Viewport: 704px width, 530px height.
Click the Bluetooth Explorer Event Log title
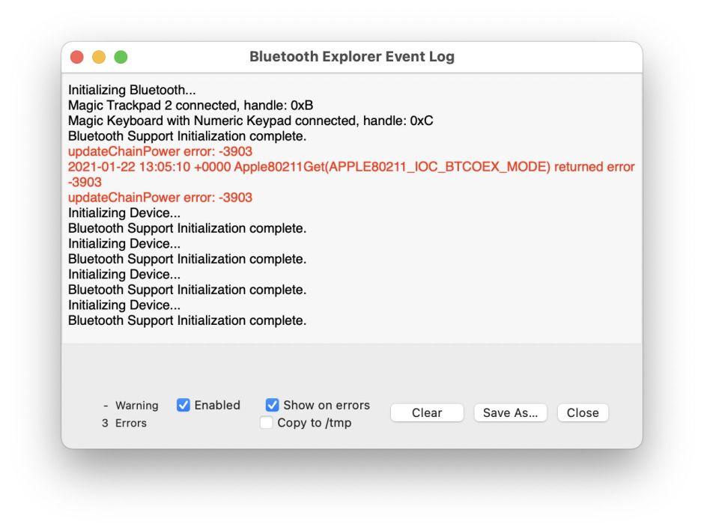click(x=352, y=56)
